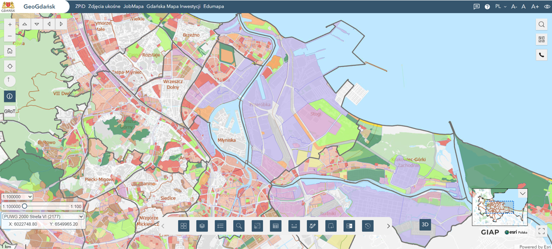552x249 pixels.
Task: Open the history clock tool
Action: click(368, 226)
